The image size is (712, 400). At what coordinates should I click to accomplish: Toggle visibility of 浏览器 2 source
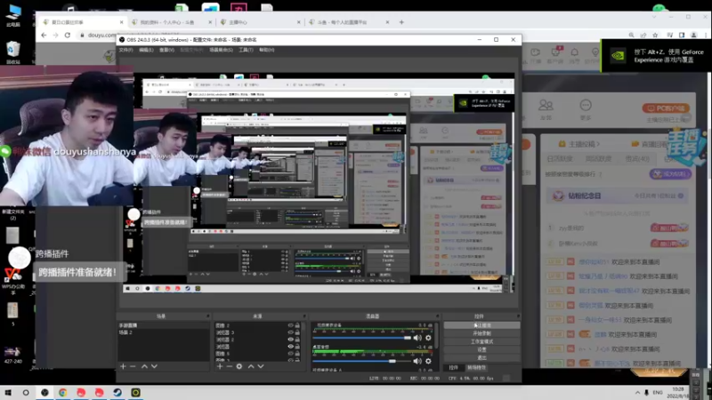click(x=290, y=340)
